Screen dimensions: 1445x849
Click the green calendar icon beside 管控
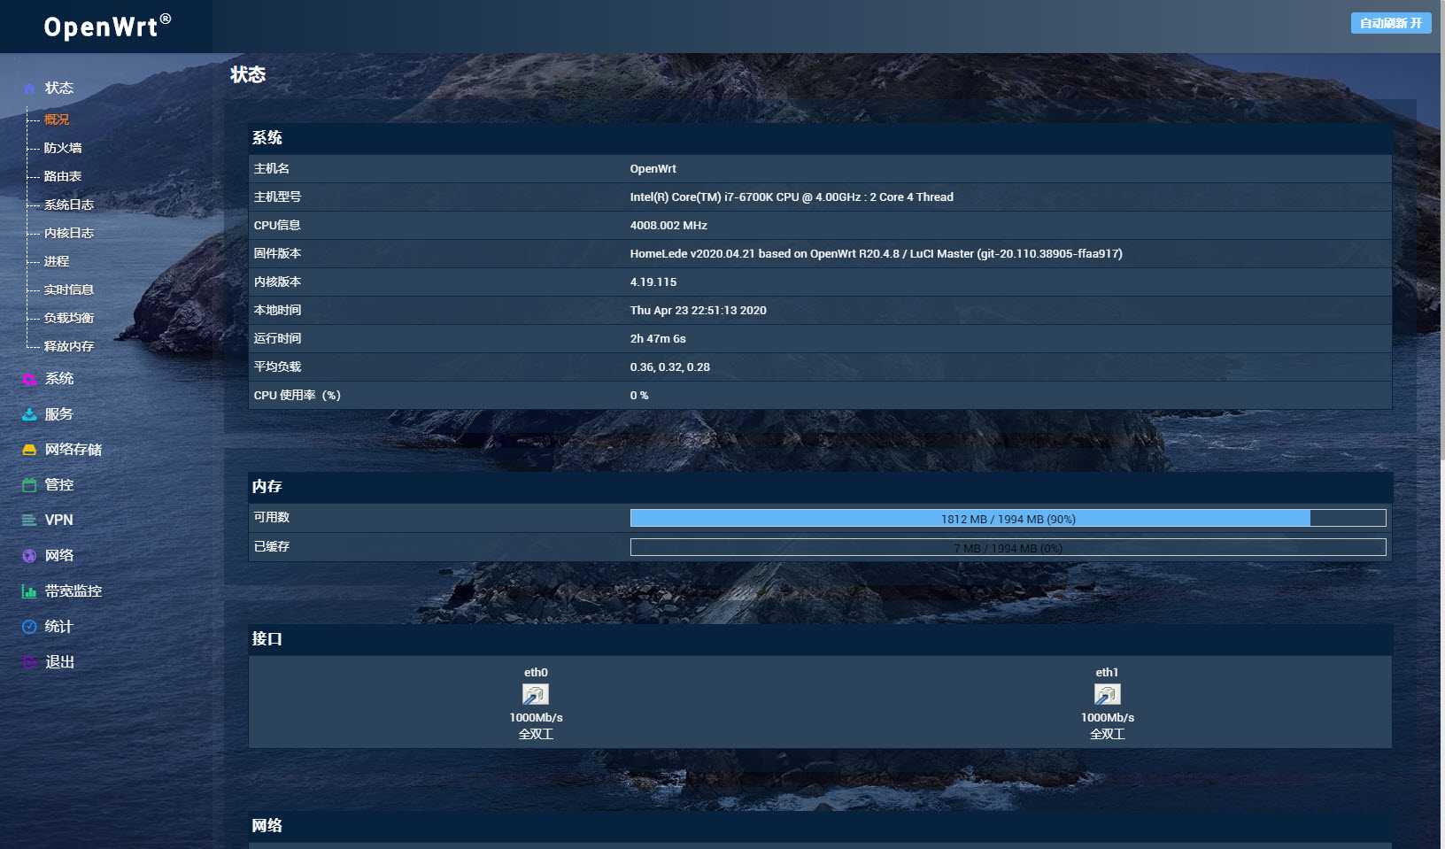tap(29, 485)
